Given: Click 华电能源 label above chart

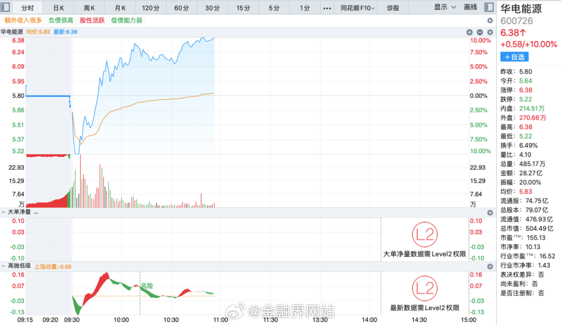Looking at the screenshot, I should pyautogui.click(x=12, y=32).
